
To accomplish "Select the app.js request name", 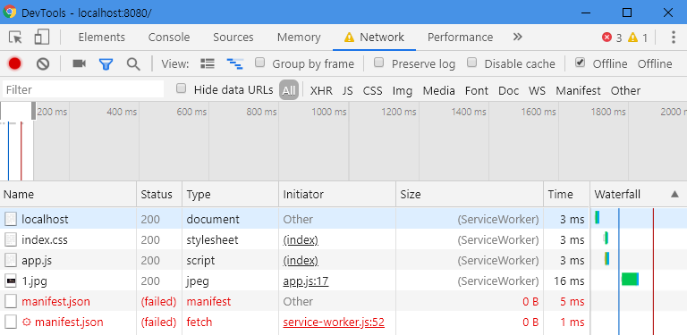I will [x=37, y=261].
